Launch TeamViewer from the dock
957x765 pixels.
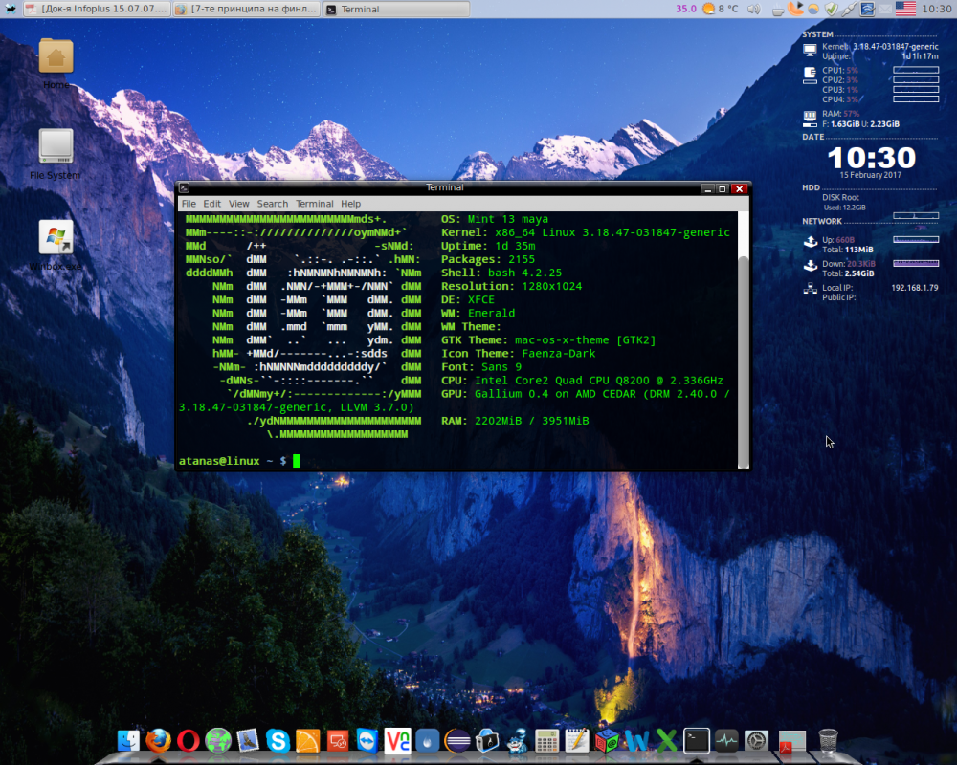click(x=367, y=740)
